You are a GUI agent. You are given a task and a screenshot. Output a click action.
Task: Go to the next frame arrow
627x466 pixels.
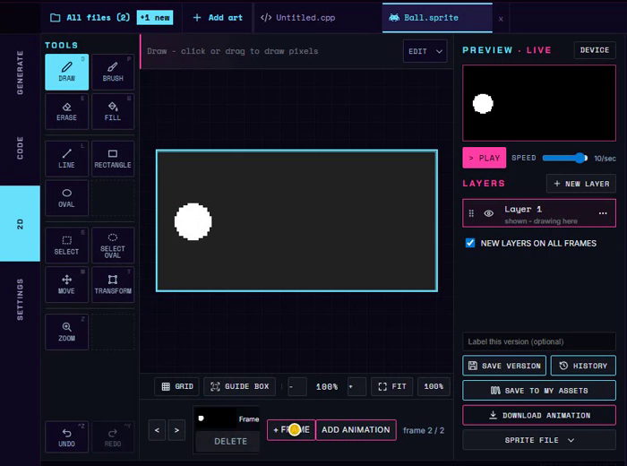pyautogui.click(x=176, y=430)
